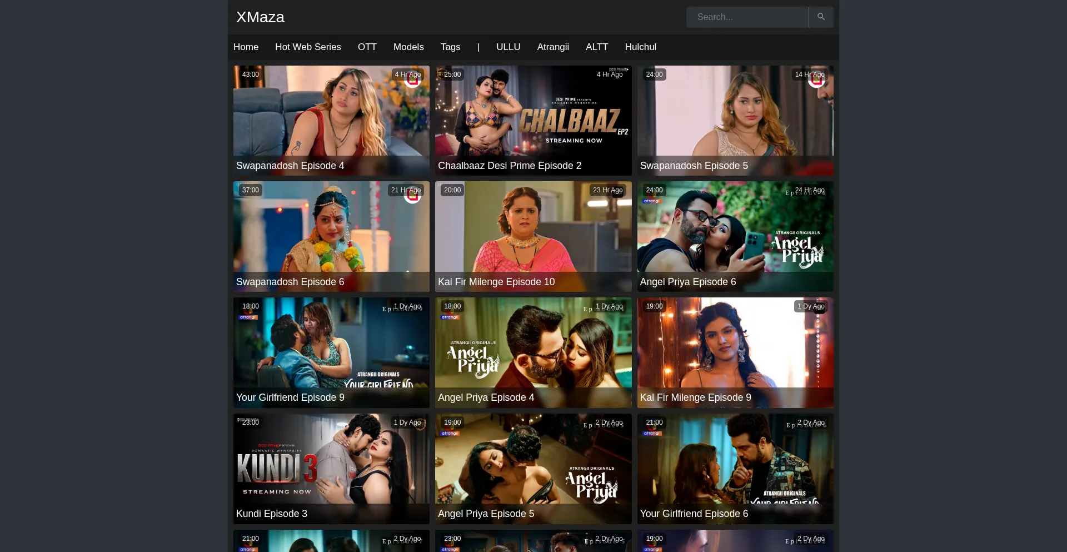Open the Swapanadosh Episode 5 title link

pyautogui.click(x=694, y=166)
